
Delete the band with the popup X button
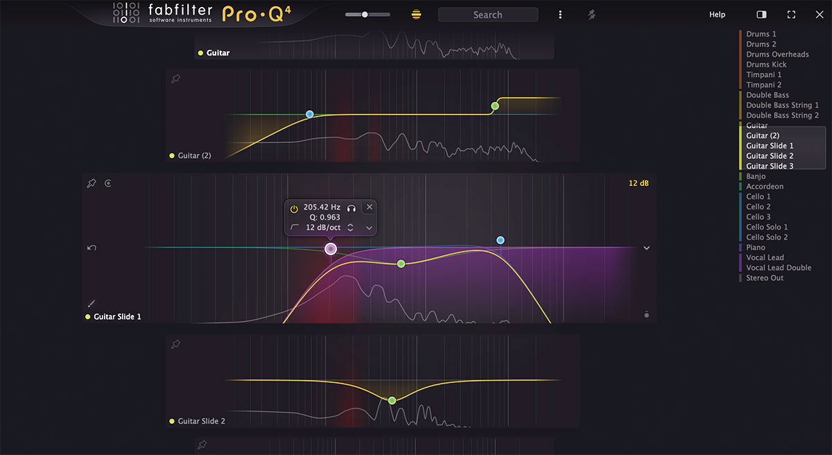(370, 207)
